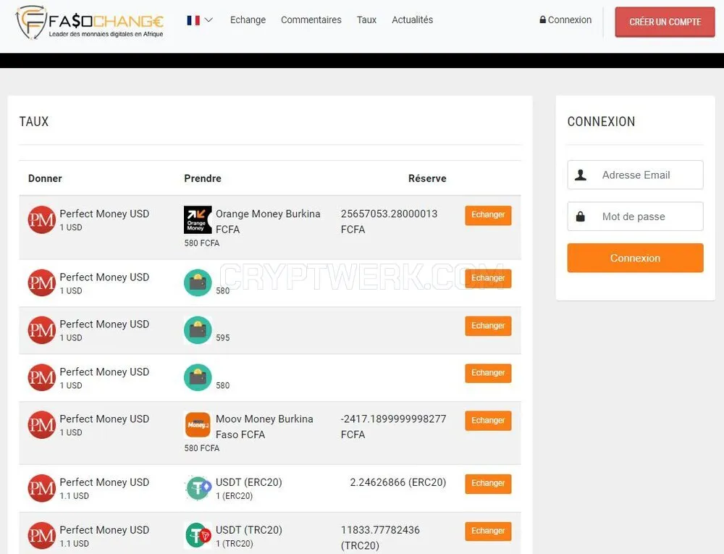This screenshot has height=554, width=724.
Task: Click Perfect Money PM icon in Moov Money row
Action: coord(41,424)
